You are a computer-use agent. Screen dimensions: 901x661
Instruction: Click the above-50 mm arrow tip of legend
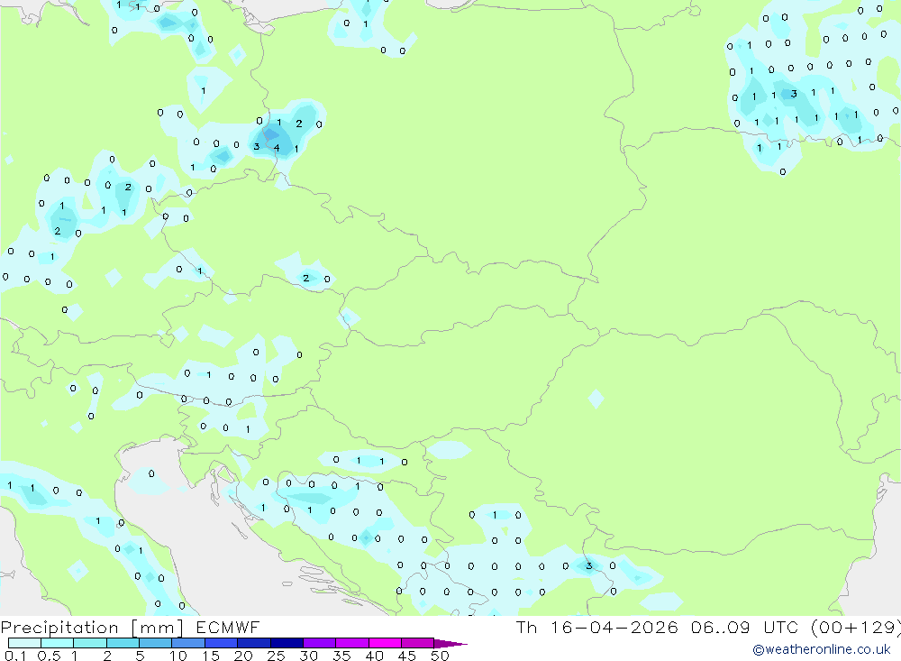pos(450,643)
